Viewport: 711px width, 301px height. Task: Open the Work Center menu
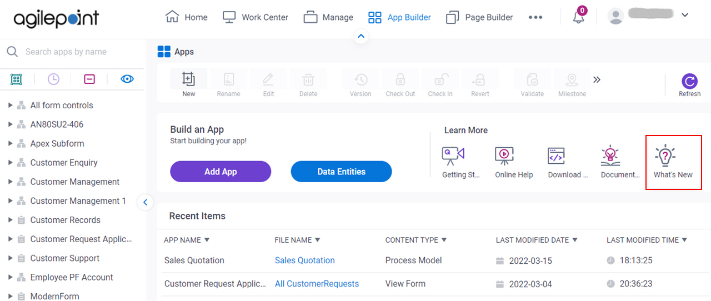pyautogui.click(x=256, y=17)
